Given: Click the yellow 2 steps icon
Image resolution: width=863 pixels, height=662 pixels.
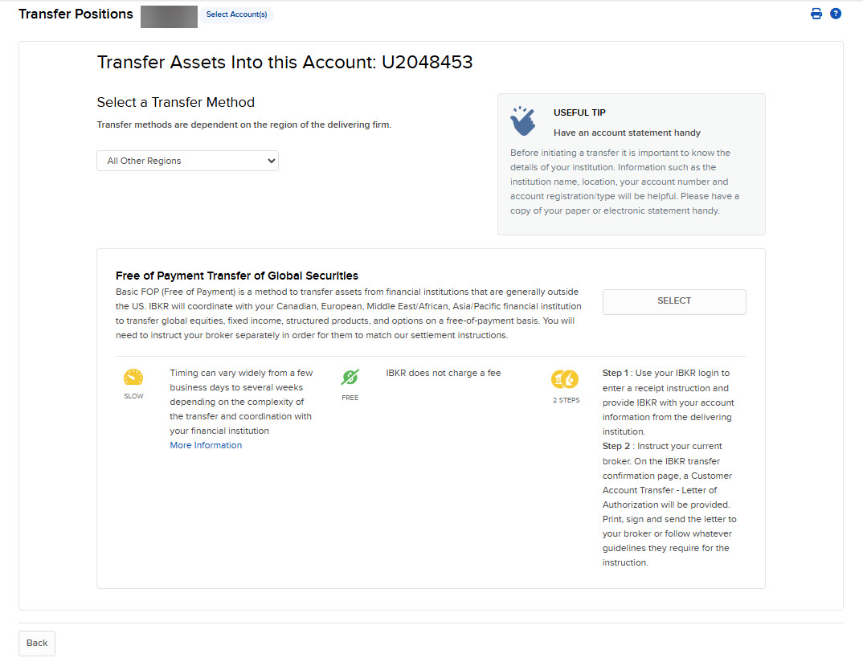Looking at the screenshot, I should coord(565,378).
